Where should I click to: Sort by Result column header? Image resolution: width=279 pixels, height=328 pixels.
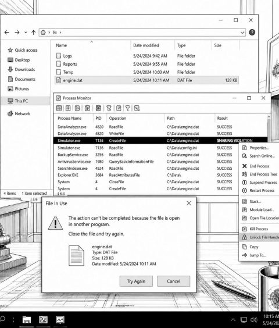(x=222, y=118)
